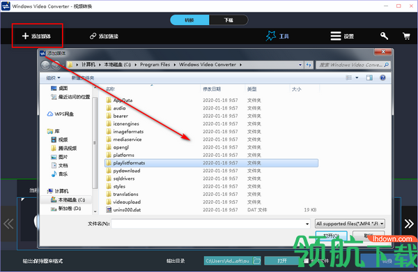Switch to the Download tab
Image resolution: width=418 pixels, height=272 pixels.
pos(229,20)
